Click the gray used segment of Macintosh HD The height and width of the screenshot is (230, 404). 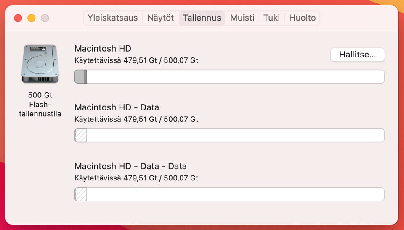tap(81, 76)
